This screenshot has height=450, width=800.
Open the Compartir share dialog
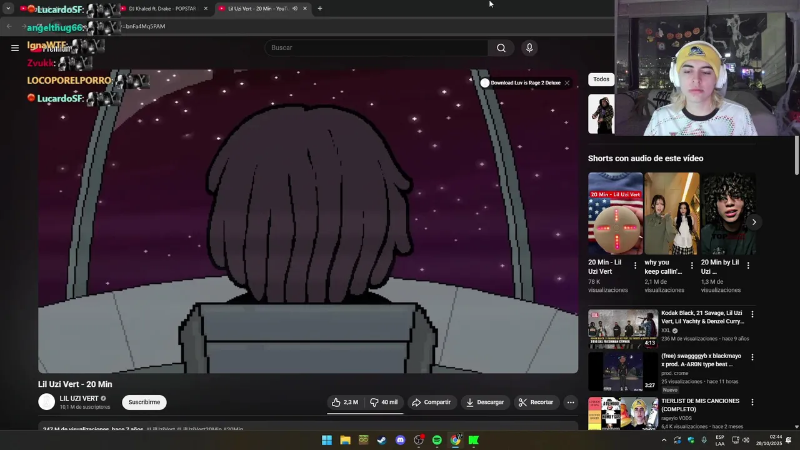pos(431,402)
